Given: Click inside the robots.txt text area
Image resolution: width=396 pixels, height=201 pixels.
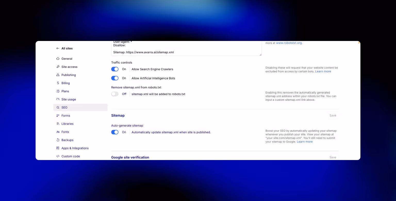Looking at the screenshot, I should [x=186, y=48].
